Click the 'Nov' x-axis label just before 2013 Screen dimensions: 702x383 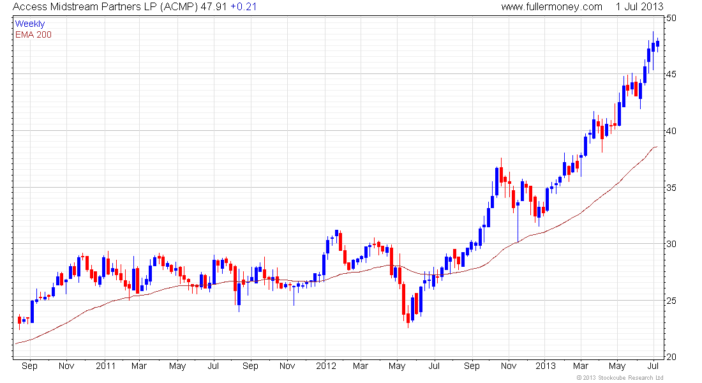(x=509, y=366)
